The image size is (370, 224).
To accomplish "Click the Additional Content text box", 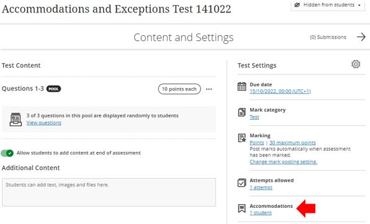I will (109, 192).
